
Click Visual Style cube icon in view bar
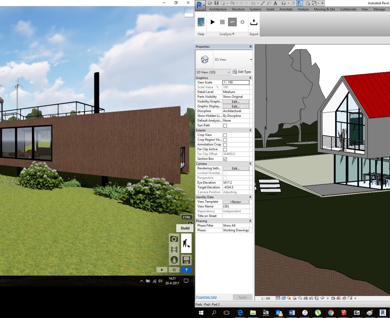point(284,298)
